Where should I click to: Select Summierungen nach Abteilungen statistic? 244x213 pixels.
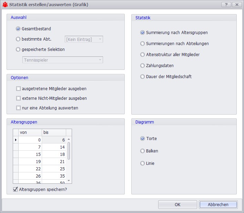[143, 44]
